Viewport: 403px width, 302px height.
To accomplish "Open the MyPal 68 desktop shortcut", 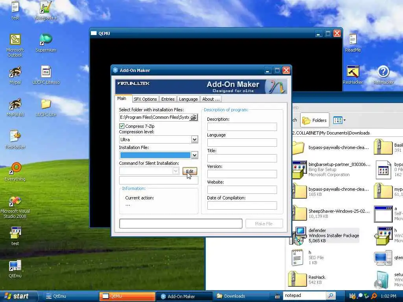I will [15, 107].
